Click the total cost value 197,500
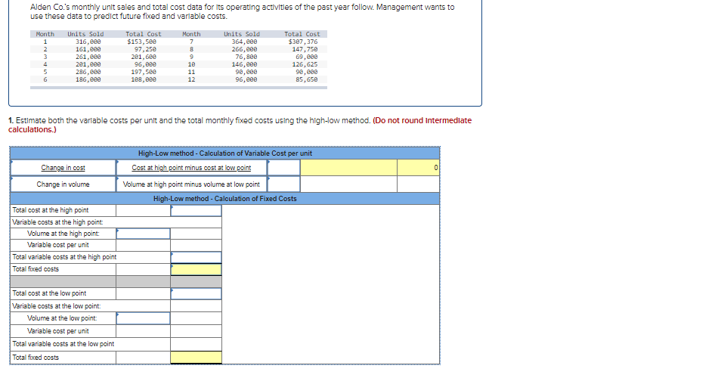Viewport: 718px width, 381px height. (144, 72)
